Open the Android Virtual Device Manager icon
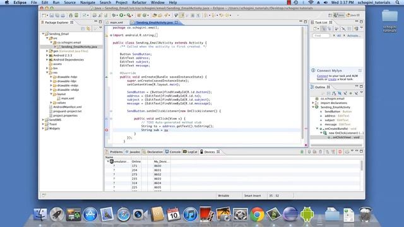The width and height of the screenshot is (404, 227). coord(76,15)
